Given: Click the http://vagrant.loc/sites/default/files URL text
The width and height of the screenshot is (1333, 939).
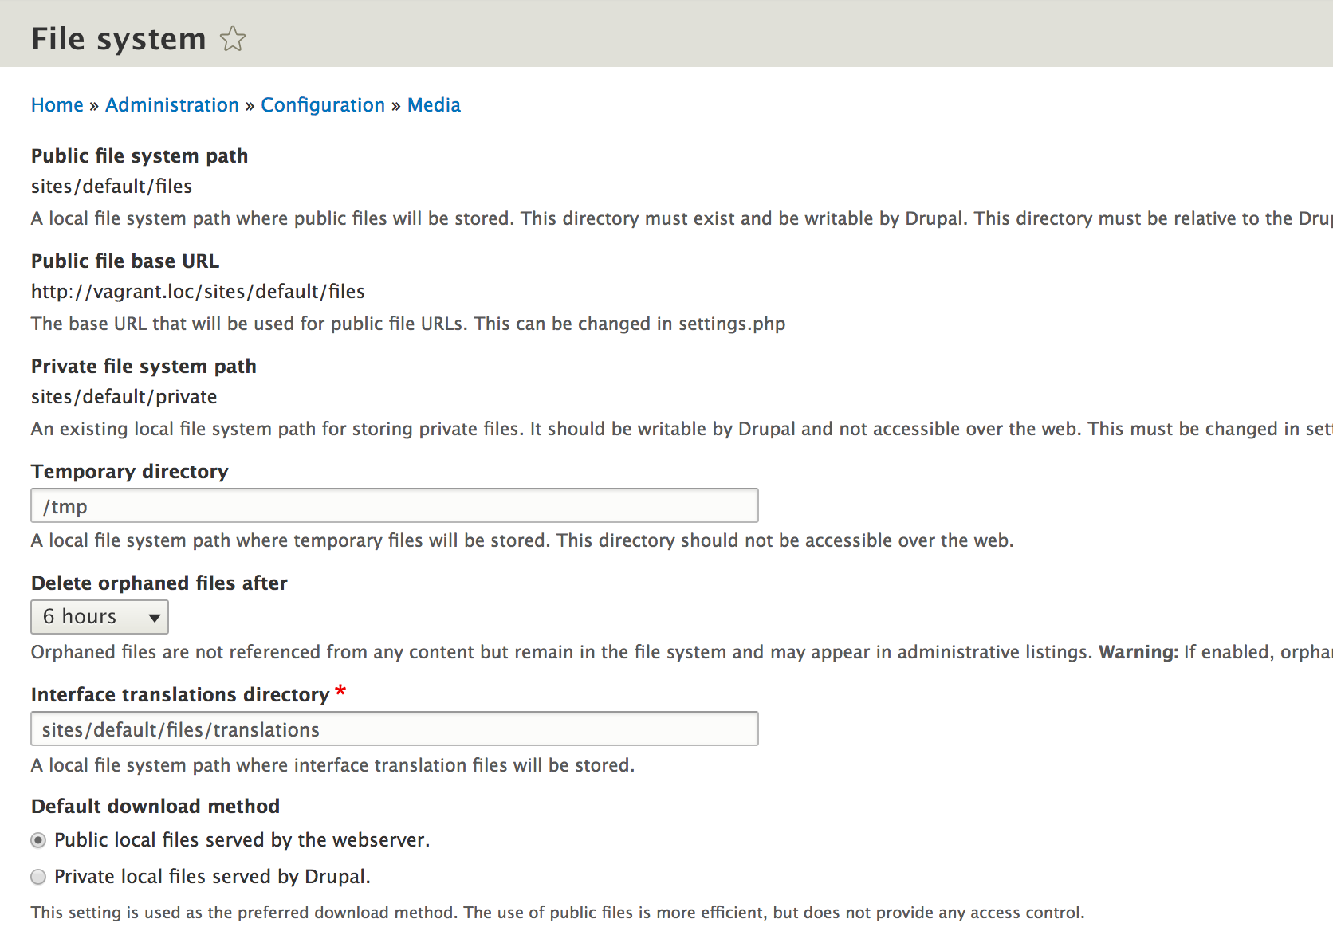Looking at the screenshot, I should point(198,292).
